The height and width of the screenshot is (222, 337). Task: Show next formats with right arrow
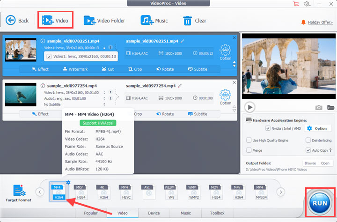pos(280,192)
